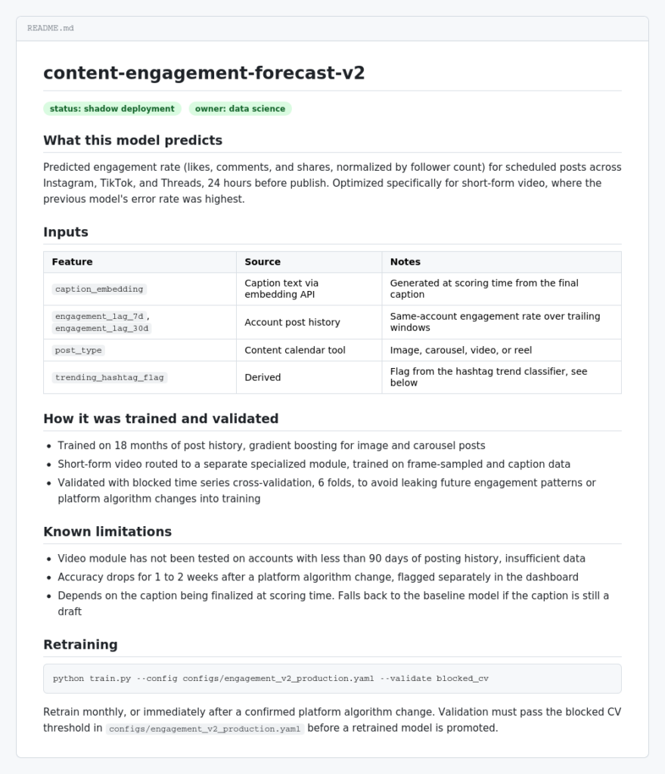
Task: Click the Source column header
Action: point(263,262)
